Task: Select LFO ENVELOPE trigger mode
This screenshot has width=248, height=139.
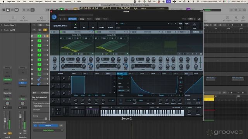Action: 123,91
